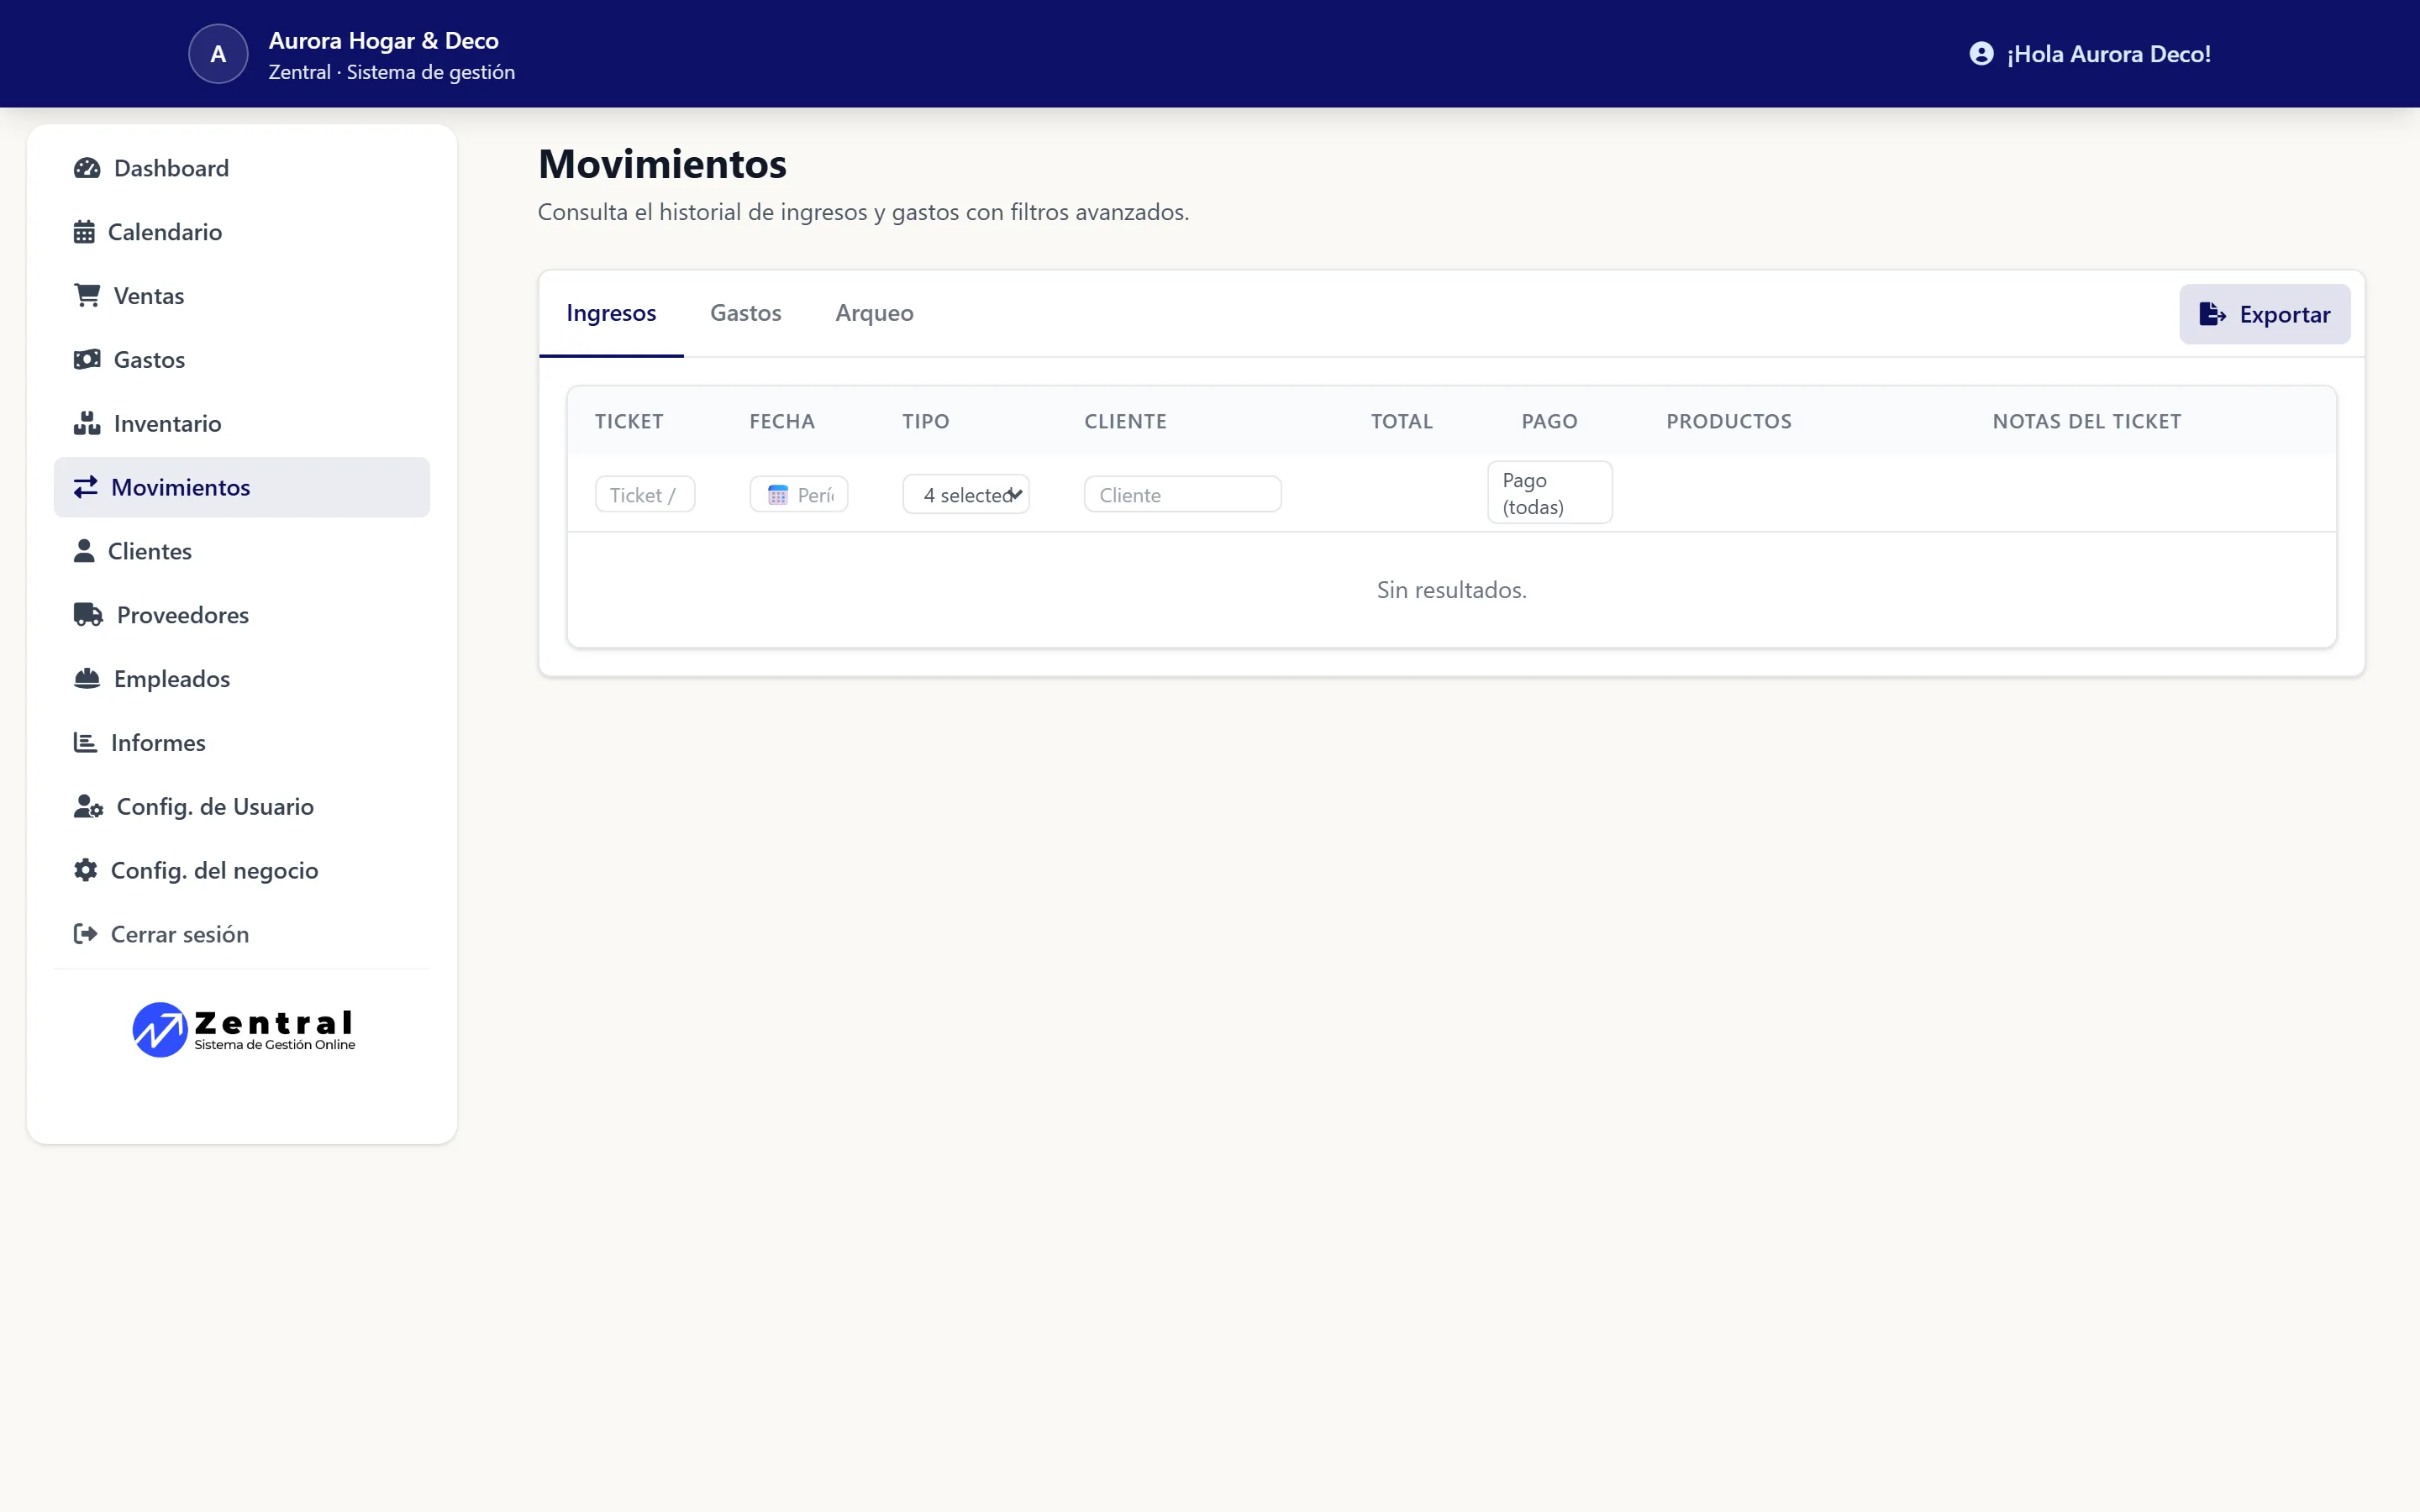Click the FECHA column header
Viewport: 2420px width, 1512px height.
point(782,421)
